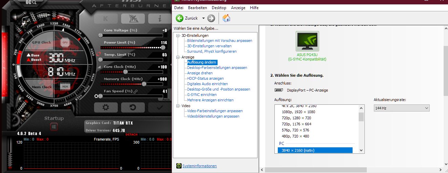The image size is (448, 173).
Task: Open Aktualisierungsrate 144 Hz dropdown
Action: point(402,108)
